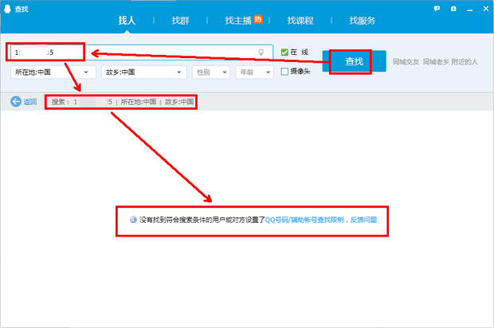Click the 热 hot badge on 找主播
The width and height of the screenshot is (494, 328).
pos(258,18)
